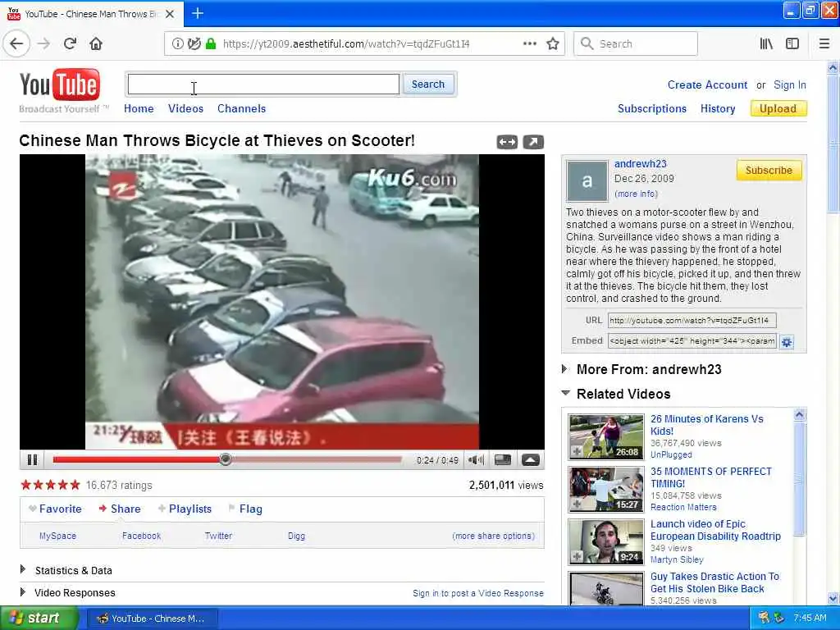This screenshot has width=840, height=630.
Task: Click the YouTube Search button
Action: point(428,84)
